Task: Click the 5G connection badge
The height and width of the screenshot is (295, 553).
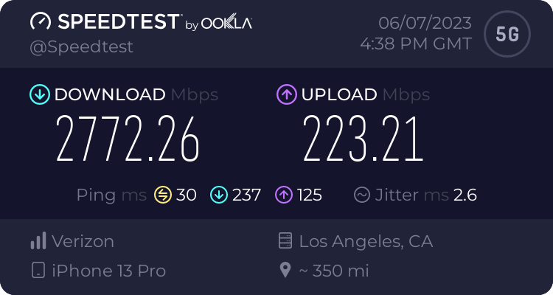Action: pyautogui.click(x=507, y=34)
